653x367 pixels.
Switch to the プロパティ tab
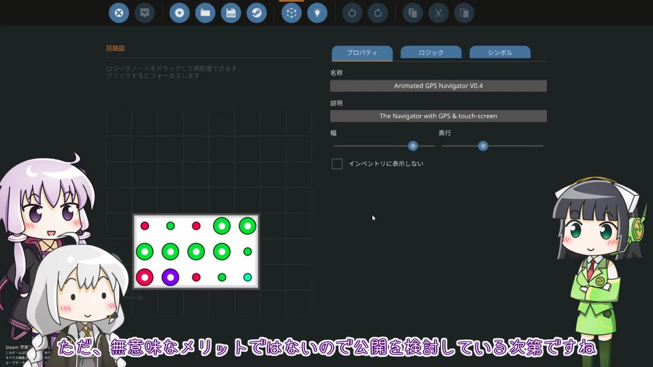pos(362,53)
